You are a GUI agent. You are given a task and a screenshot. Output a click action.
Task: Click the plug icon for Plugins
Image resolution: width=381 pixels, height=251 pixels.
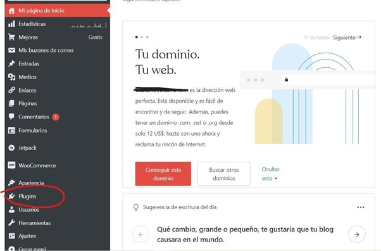tap(11, 196)
